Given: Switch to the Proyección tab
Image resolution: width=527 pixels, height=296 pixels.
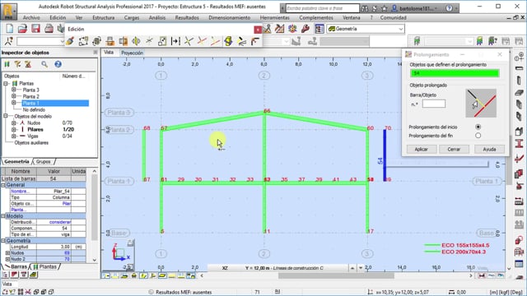Looking at the screenshot, I should (x=132, y=53).
